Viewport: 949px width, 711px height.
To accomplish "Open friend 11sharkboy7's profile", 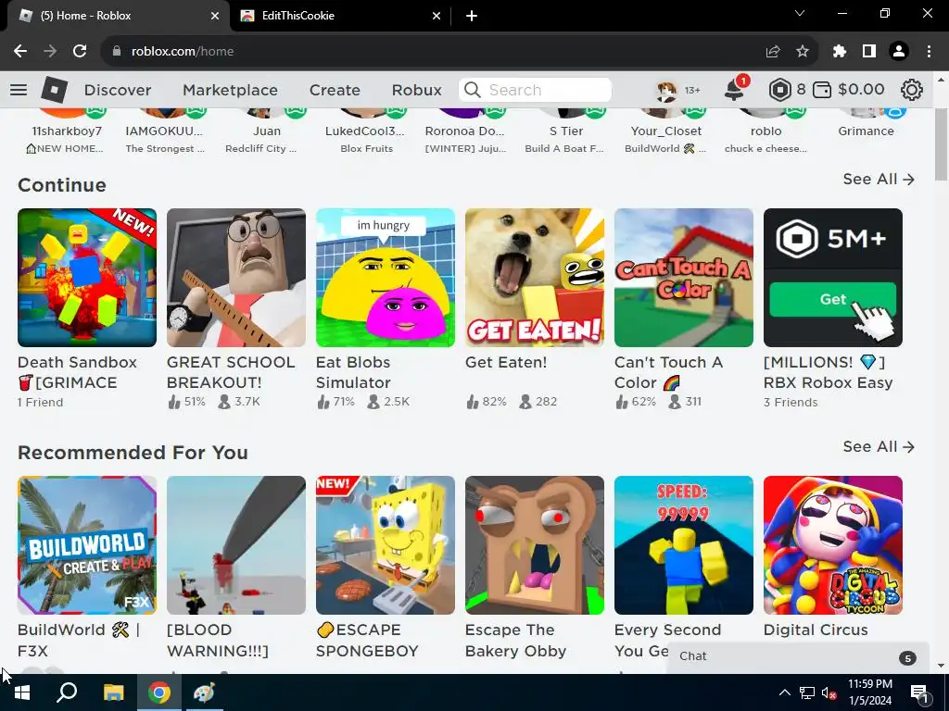I will click(67, 131).
